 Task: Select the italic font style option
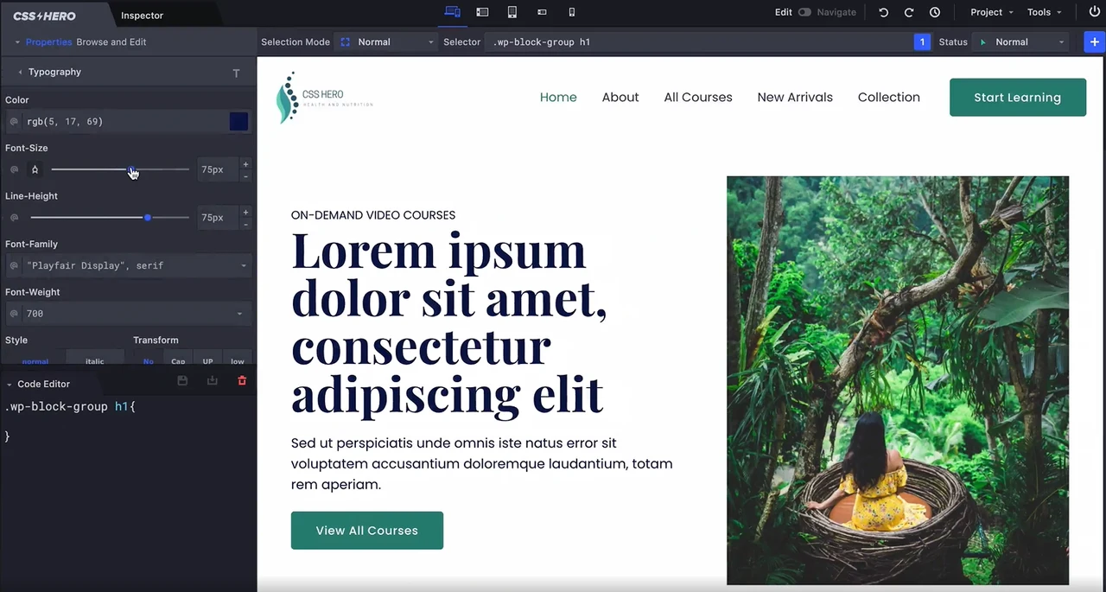click(x=95, y=360)
